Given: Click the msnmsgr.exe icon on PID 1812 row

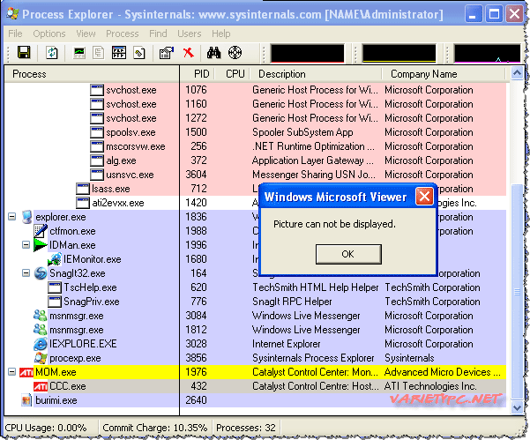Looking at the screenshot, I should click(x=41, y=330).
